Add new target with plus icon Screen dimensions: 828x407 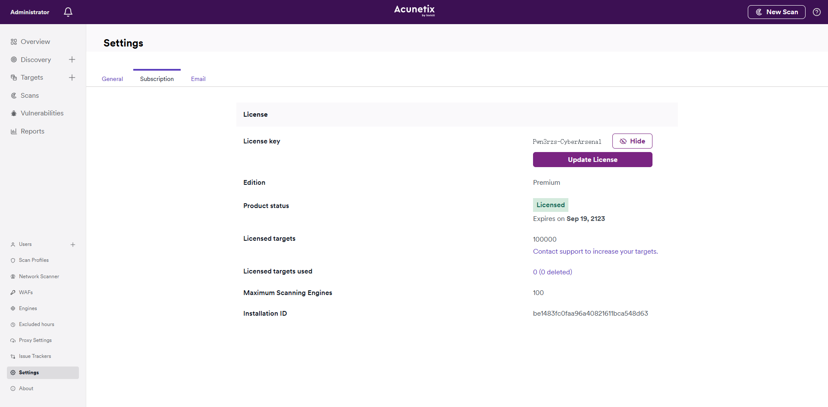pyautogui.click(x=72, y=78)
